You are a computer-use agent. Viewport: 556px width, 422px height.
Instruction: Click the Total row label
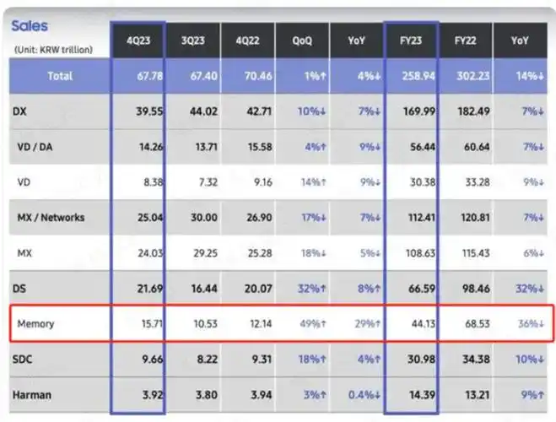[60, 76]
